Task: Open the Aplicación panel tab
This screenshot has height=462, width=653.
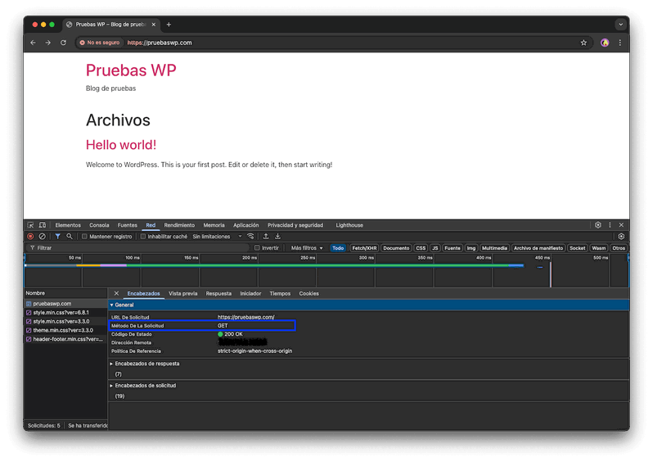Action: [245, 225]
